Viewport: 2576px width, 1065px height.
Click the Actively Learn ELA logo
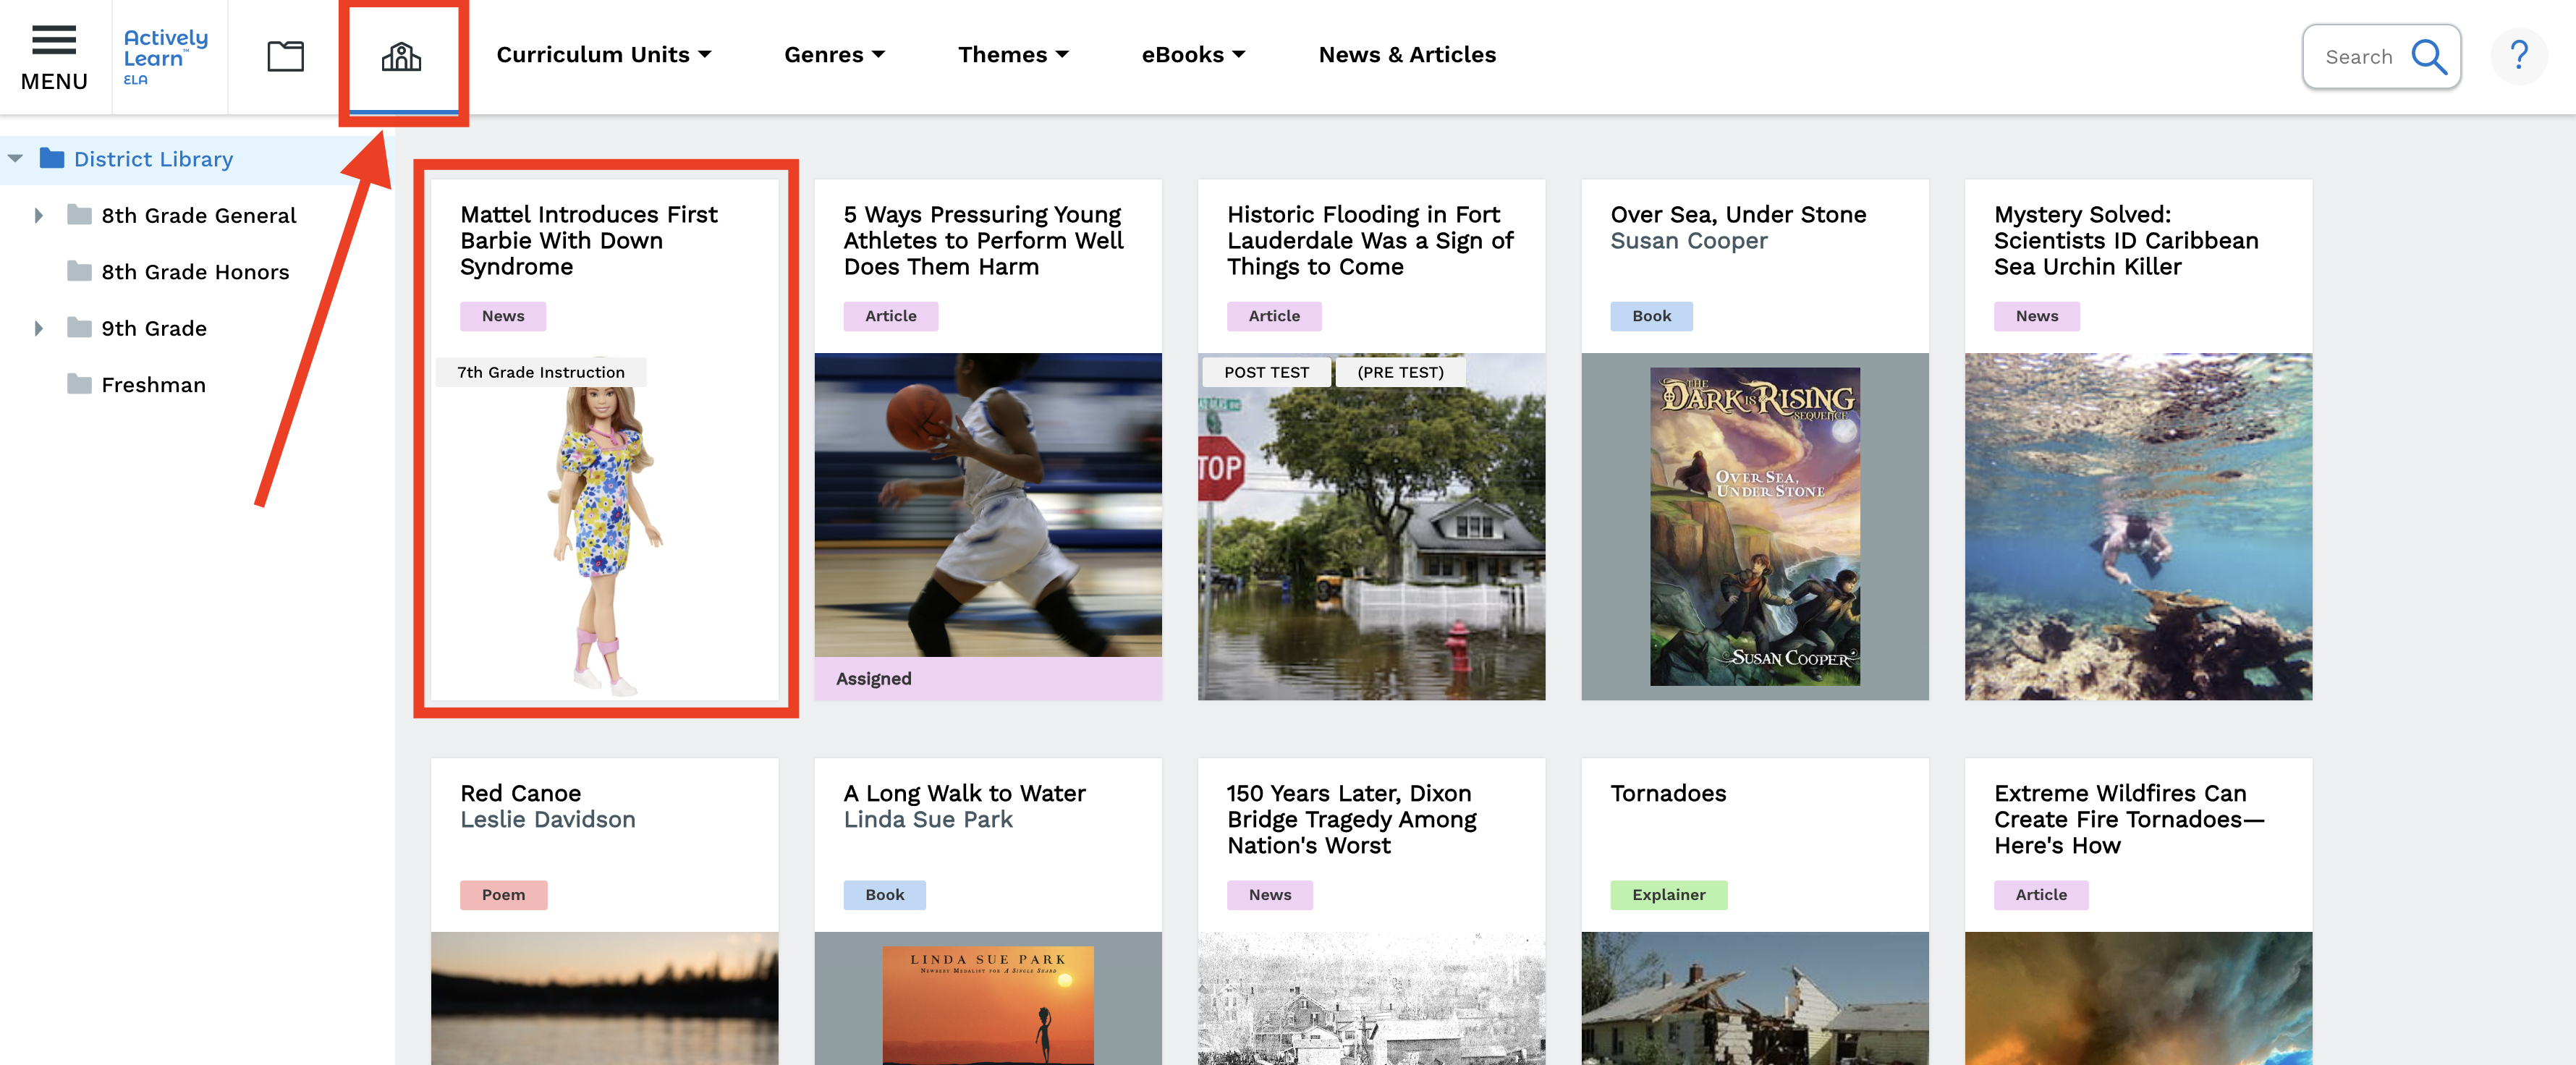coord(165,56)
